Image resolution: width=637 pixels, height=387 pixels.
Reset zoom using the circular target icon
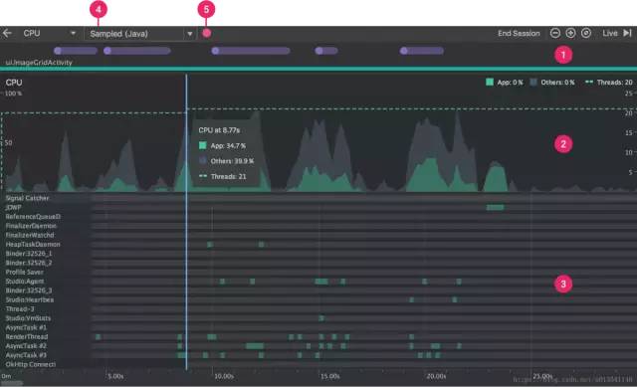[x=586, y=33]
